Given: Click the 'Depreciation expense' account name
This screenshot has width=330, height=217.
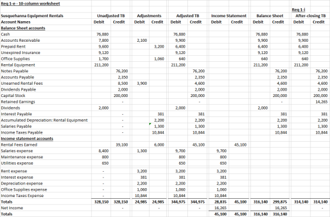Looking at the screenshot, I should point(22,183).
